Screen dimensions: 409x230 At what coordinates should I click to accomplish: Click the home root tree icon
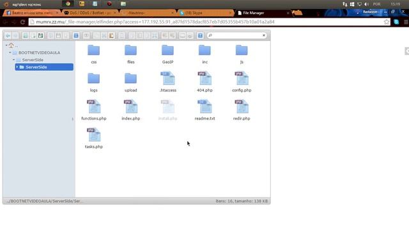[11, 45]
